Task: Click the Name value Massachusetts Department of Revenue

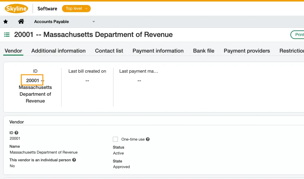Action: click(x=44, y=152)
